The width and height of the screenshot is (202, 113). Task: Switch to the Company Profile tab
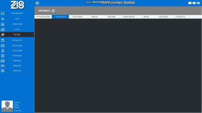pyautogui.click(x=43, y=17)
